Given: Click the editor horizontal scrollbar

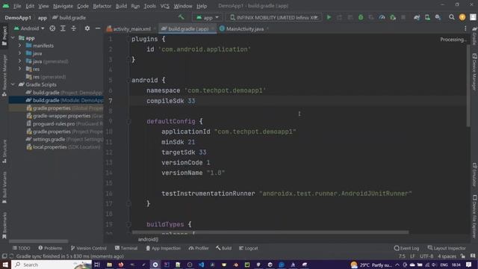Looking at the screenshot, I should [x=270, y=232].
